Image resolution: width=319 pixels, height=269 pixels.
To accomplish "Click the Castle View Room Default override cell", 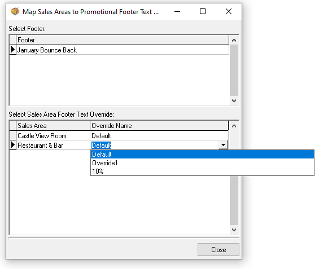I will (159, 135).
